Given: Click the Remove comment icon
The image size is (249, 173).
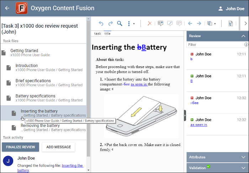Looking at the screenshot, I should pos(179,24).
